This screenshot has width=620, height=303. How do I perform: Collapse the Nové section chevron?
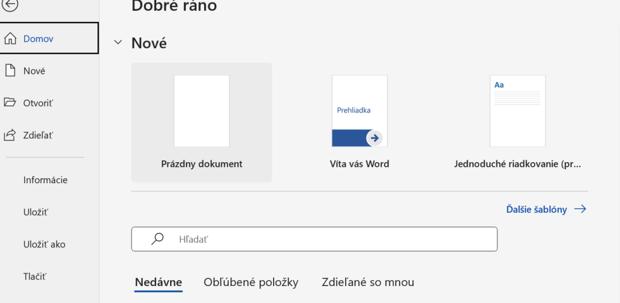click(118, 44)
